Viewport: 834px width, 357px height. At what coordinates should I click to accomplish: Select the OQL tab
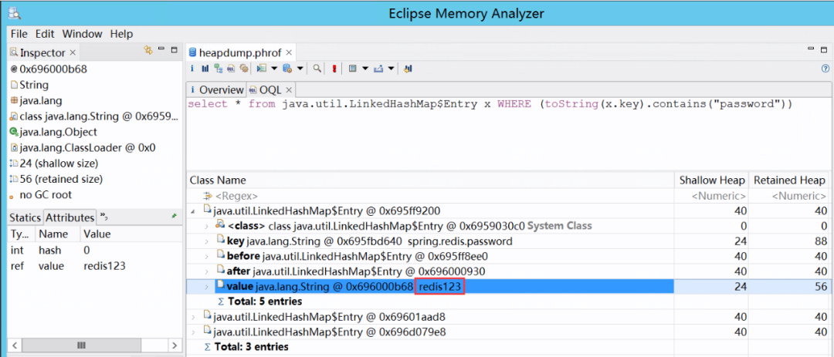[x=270, y=89]
